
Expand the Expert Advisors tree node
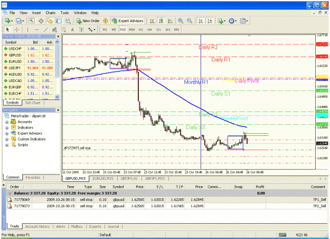pyautogui.click(x=7, y=133)
